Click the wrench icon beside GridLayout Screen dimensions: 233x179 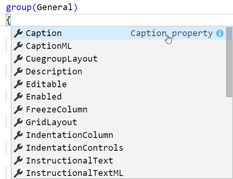pos(18,122)
